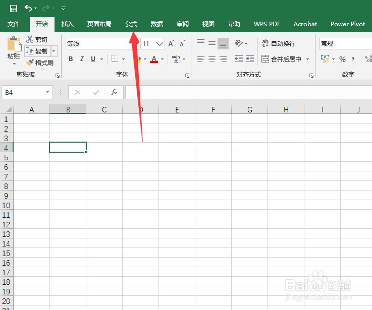Click Decrease Font Size icon

pos(182,44)
